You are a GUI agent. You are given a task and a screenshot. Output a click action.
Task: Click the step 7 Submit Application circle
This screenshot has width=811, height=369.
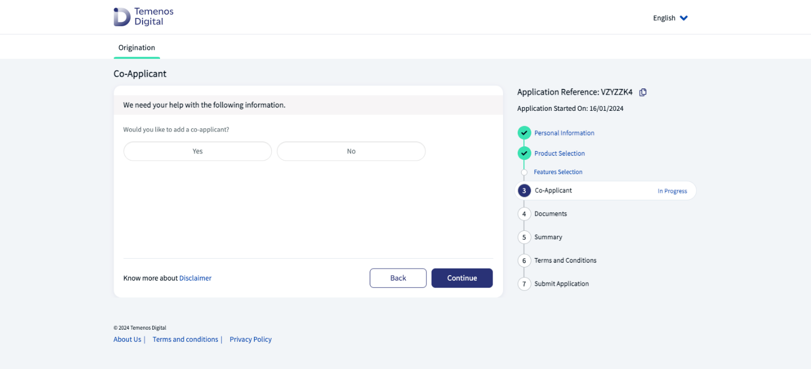click(x=524, y=284)
